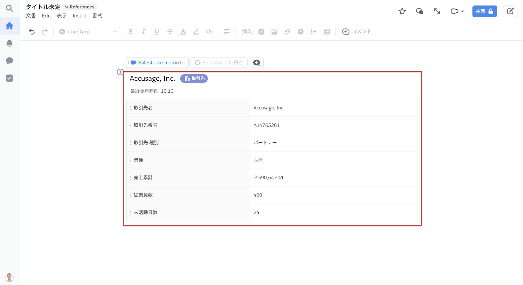Toggle underline formatting
This screenshot has width=523, height=285.
tap(157, 32)
